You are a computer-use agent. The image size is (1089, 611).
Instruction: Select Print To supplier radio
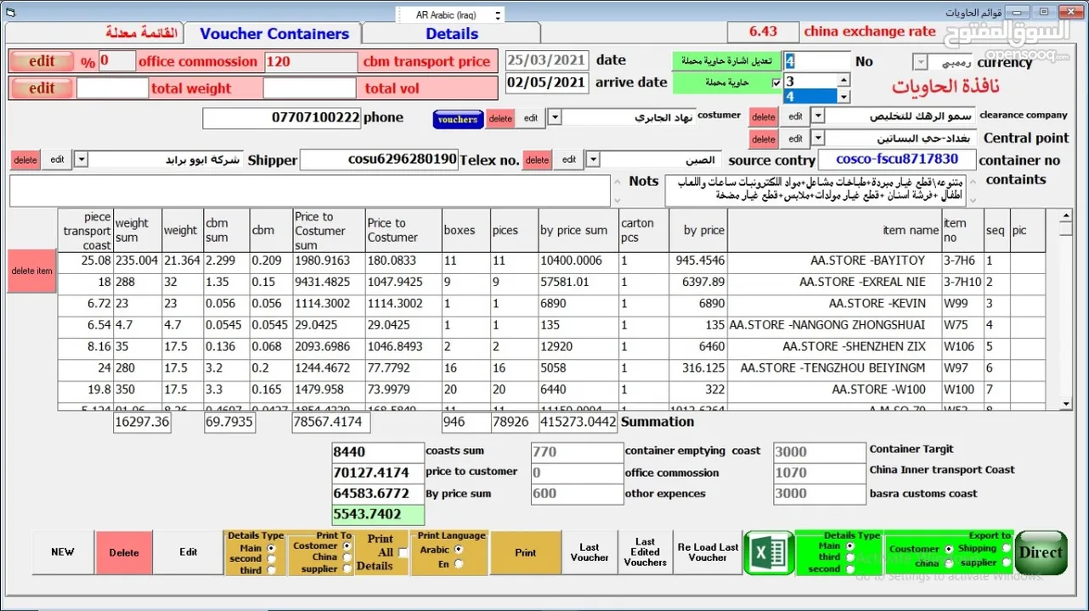[346, 569]
